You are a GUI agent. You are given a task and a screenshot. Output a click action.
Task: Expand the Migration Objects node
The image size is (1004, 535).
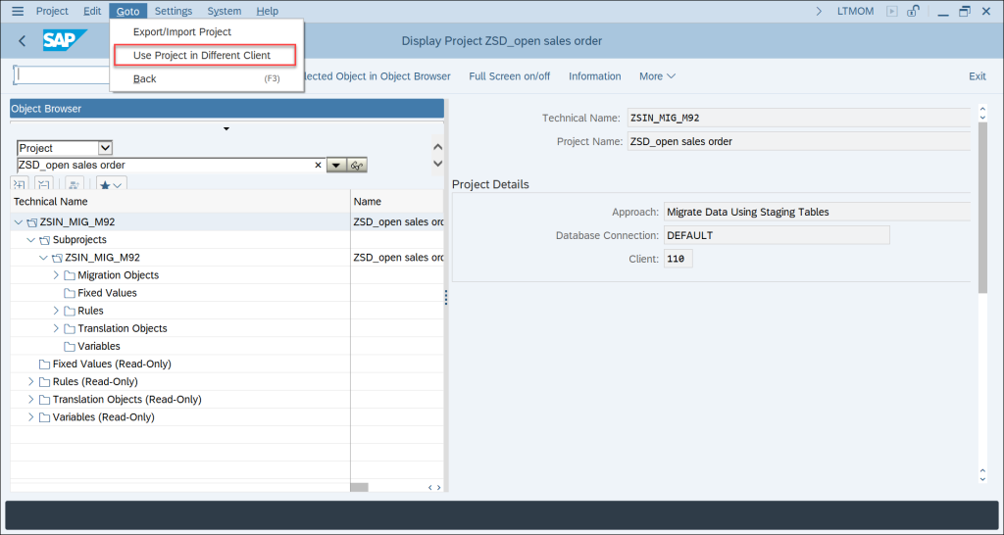point(56,275)
